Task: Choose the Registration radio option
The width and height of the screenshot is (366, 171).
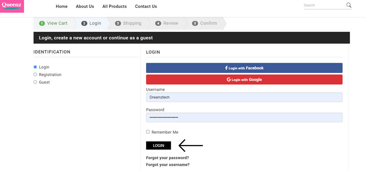Action: [x=35, y=75]
